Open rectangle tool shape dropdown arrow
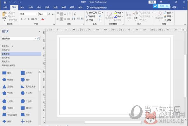Viewport: 188px width, 126px height. coord(103,12)
